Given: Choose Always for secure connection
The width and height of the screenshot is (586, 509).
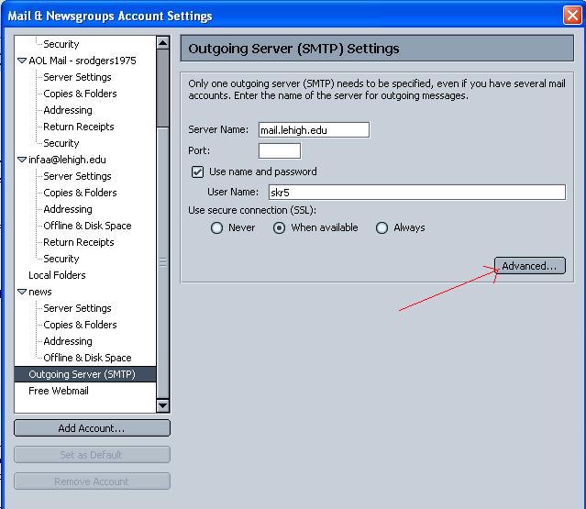Looking at the screenshot, I should (x=382, y=227).
